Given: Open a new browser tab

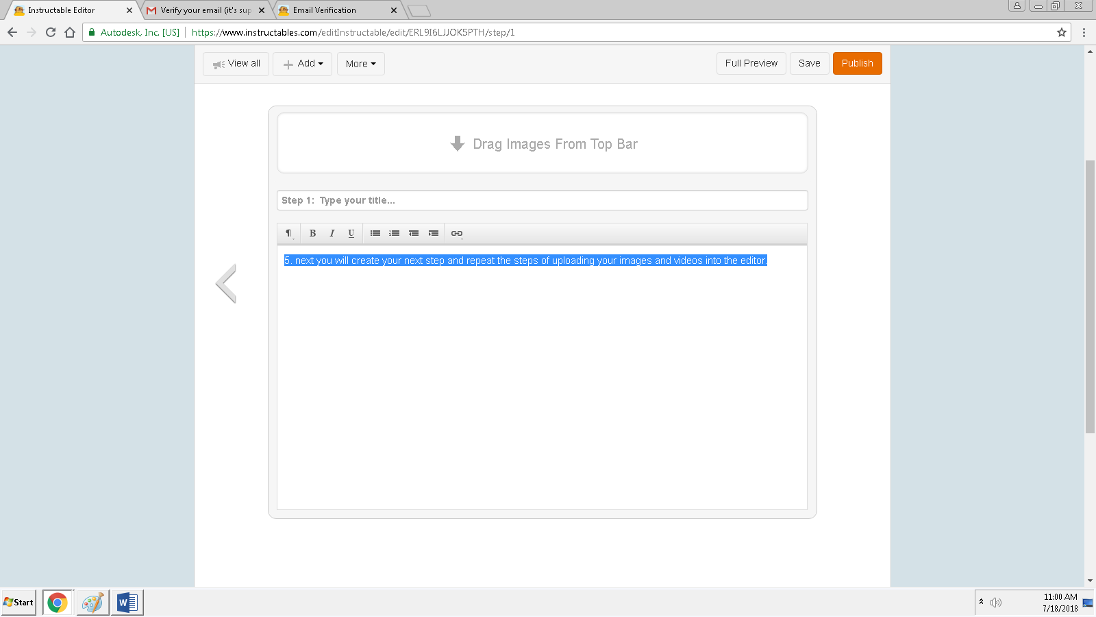Looking at the screenshot, I should pyautogui.click(x=419, y=10).
